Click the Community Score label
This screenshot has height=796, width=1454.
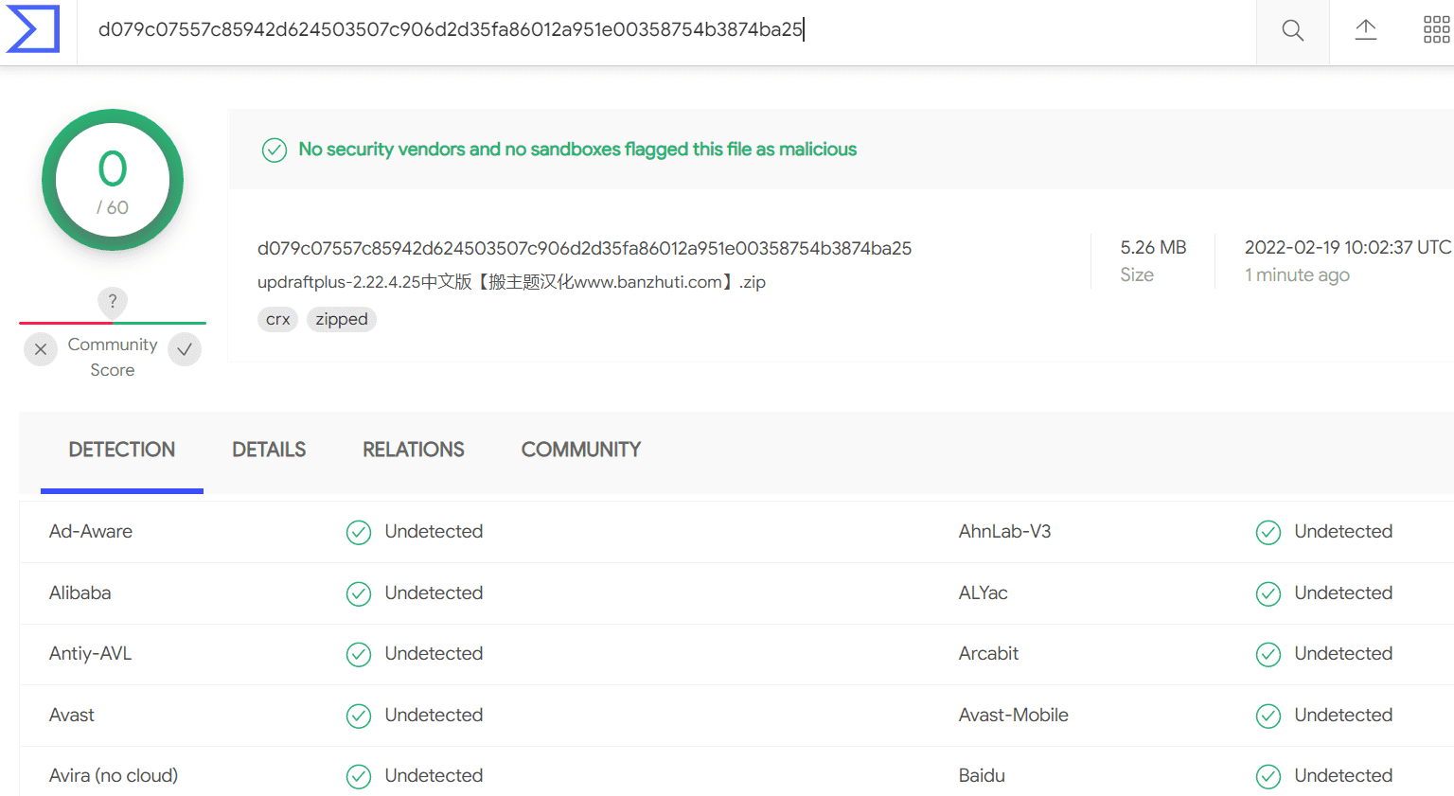point(113,358)
